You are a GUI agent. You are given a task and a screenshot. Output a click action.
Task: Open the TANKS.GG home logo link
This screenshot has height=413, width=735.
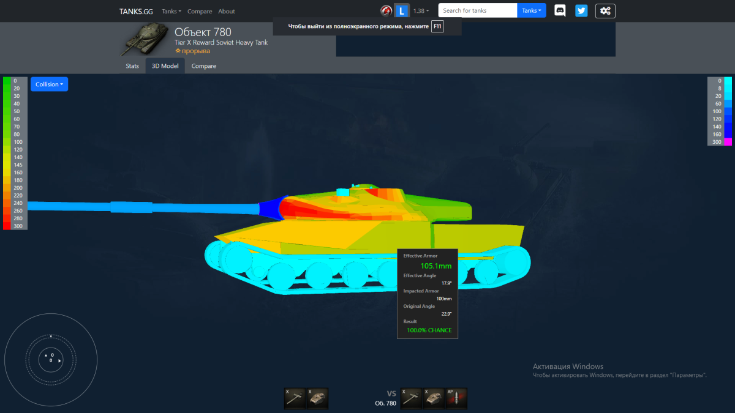pyautogui.click(x=136, y=11)
